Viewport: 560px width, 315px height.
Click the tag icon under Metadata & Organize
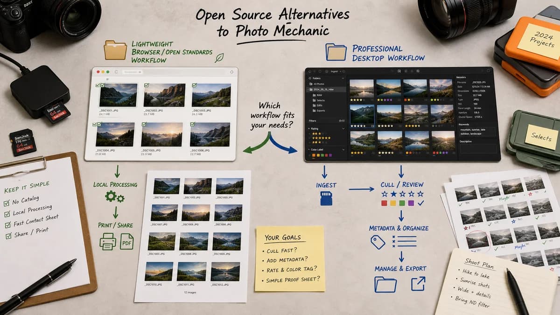[378, 241]
